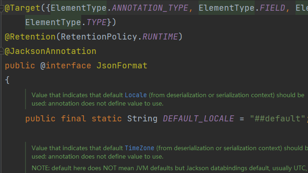The width and height of the screenshot is (308, 173).
Task: Click the static keyword
Action: [x=107, y=119]
